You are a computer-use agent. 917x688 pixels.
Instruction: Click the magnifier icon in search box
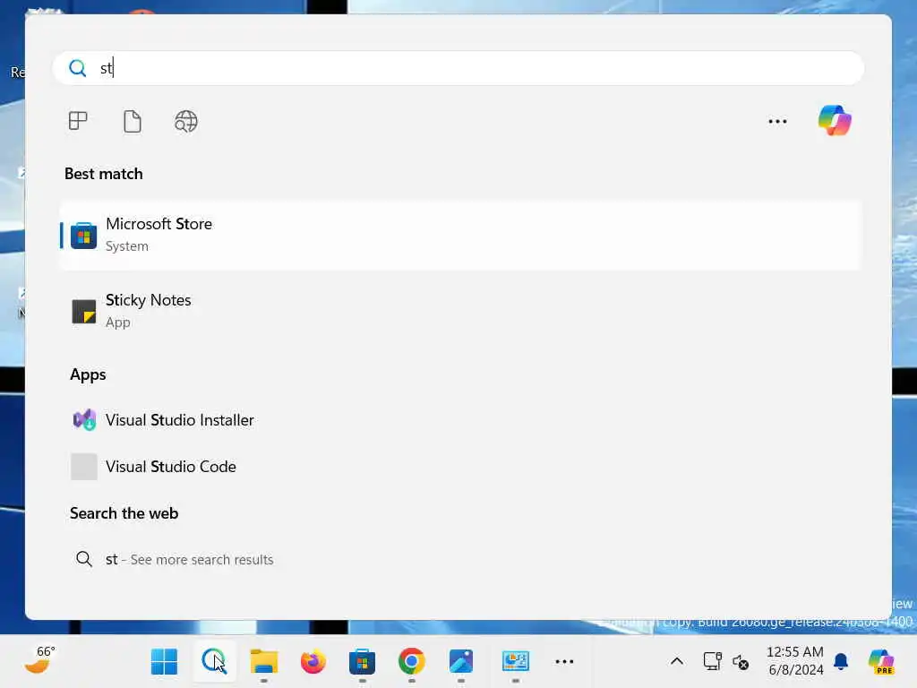point(77,68)
